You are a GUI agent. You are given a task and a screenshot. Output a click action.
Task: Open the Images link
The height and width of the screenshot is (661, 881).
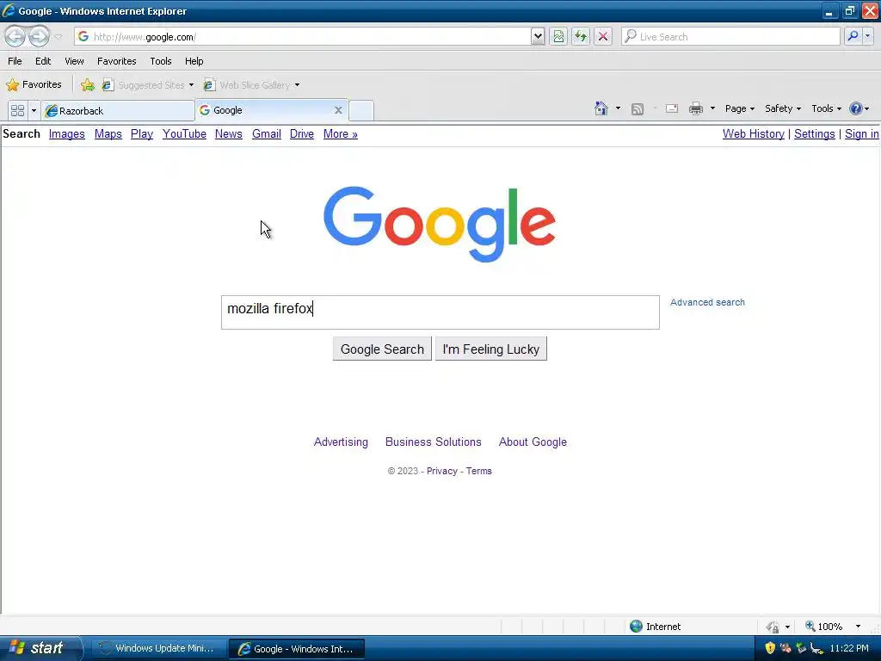click(67, 133)
